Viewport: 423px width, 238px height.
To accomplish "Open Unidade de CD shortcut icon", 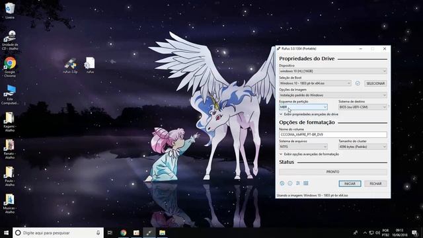I will pos(10,40).
